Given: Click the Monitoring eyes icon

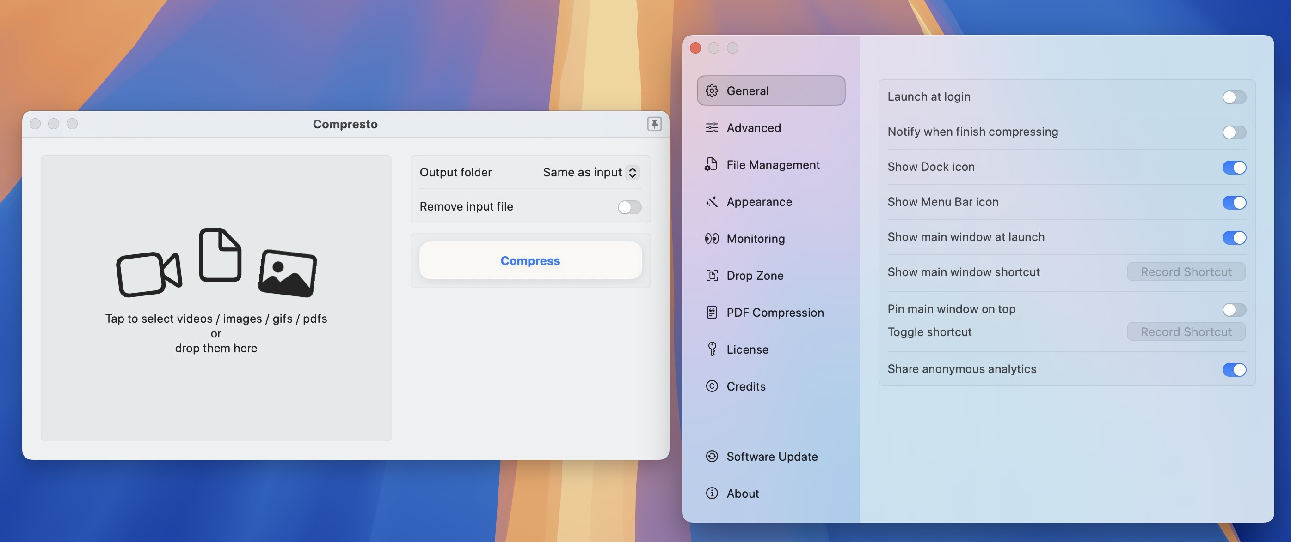Looking at the screenshot, I should point(712,239).
